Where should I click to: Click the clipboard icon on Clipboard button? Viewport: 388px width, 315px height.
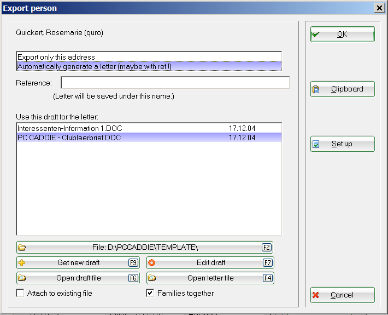coord(316,89)
